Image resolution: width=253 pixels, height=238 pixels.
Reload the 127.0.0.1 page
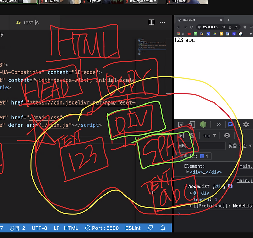[x=192, y=27]
